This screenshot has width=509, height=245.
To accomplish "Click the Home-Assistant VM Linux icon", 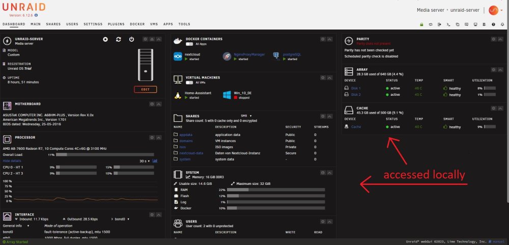I will point(178,95).
